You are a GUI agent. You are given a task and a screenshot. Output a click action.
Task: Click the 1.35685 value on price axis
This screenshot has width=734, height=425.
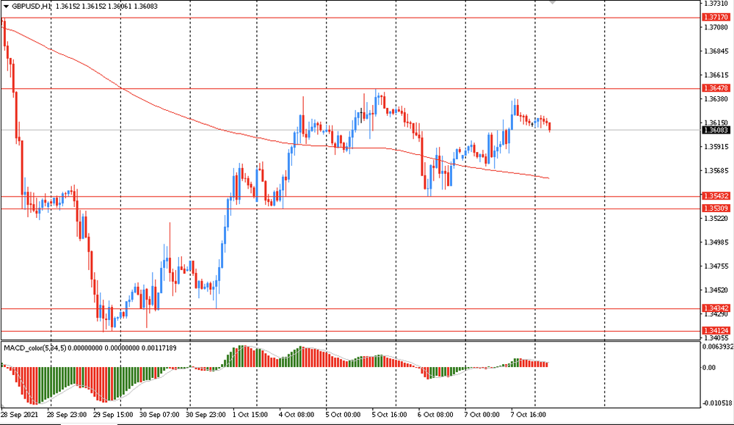716,170
